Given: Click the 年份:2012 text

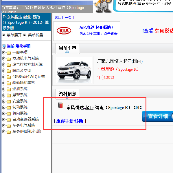Looking at the screenshot, I should (106, 77).
